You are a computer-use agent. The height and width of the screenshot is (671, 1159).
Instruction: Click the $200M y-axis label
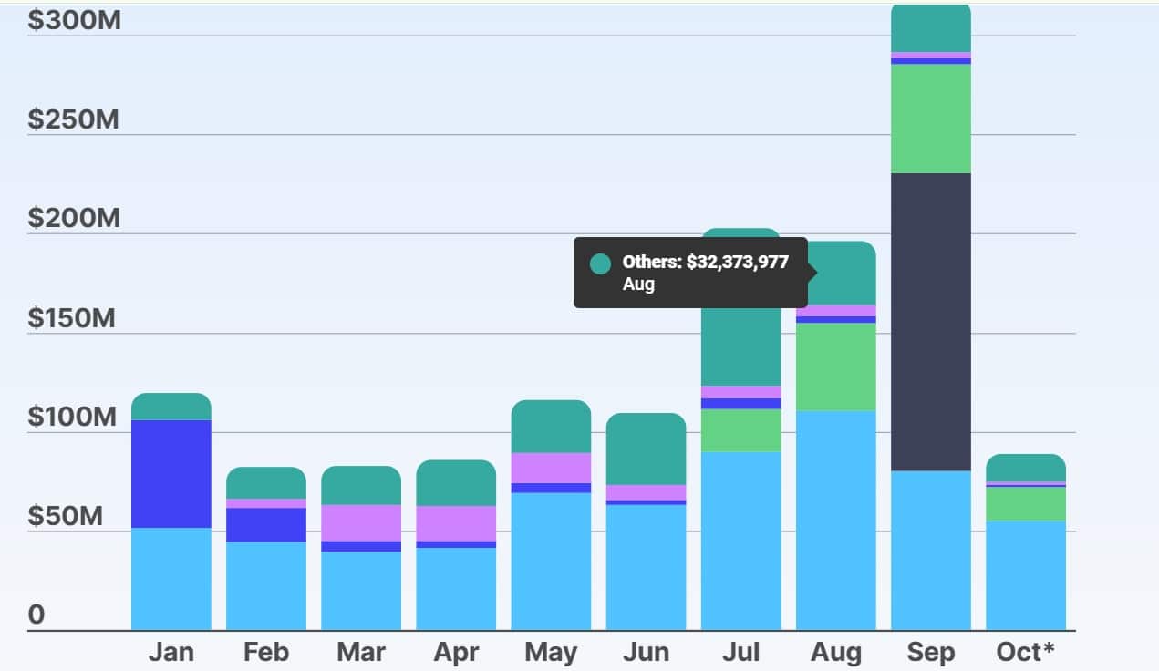(73, 219)
